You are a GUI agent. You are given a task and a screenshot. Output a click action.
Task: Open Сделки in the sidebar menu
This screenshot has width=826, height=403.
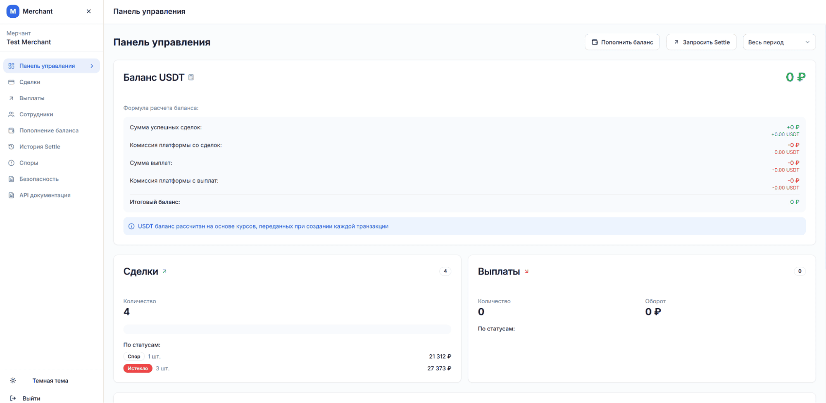tap(30, 82)
